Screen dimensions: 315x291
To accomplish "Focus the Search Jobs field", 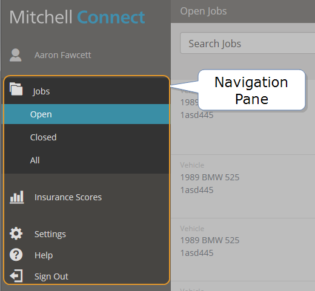I will click(x=248, y=43).
